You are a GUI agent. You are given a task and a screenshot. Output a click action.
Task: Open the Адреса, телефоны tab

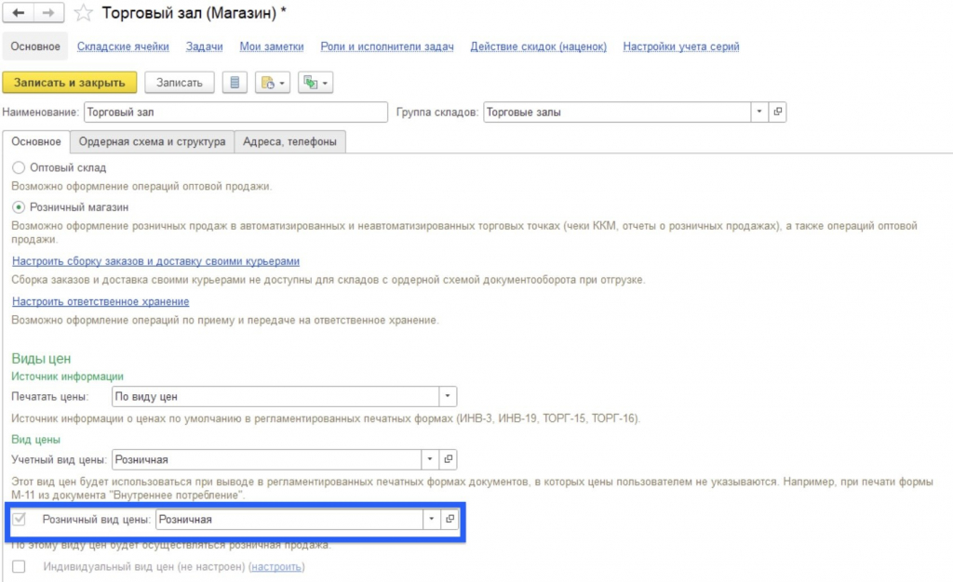290,141
